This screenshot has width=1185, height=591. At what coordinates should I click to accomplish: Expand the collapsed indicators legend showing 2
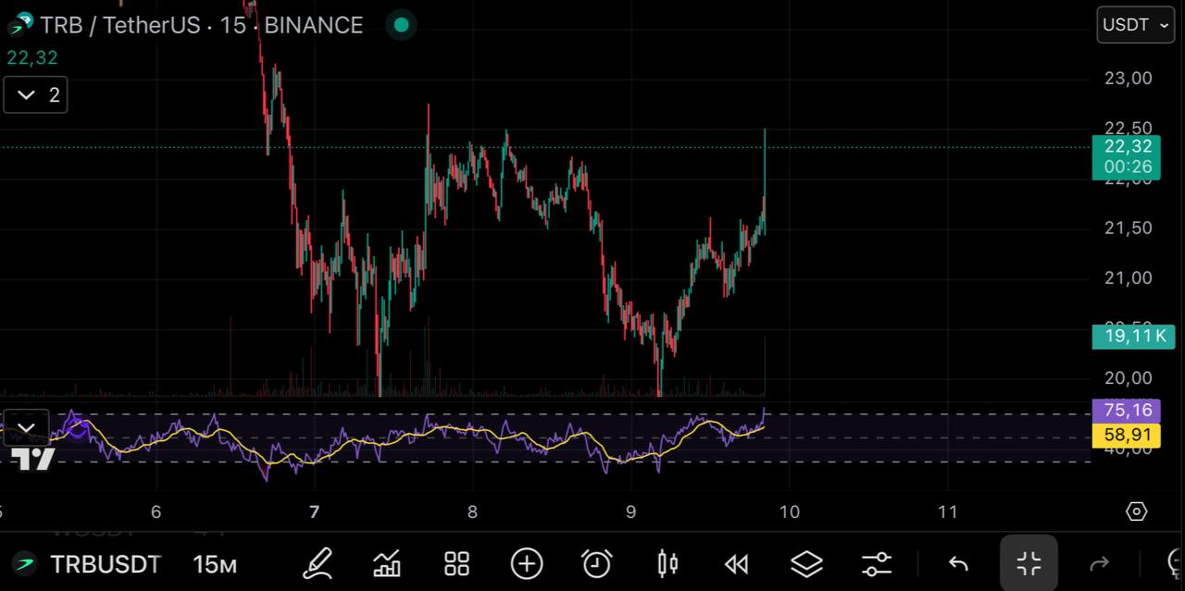(35, 94)
